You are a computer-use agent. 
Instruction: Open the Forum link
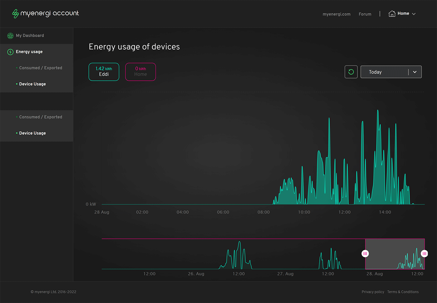click(365, 14)
